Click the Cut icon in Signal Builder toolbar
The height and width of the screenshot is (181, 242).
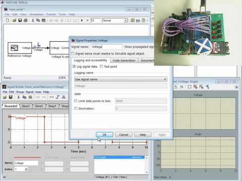[x=19, y=97]
